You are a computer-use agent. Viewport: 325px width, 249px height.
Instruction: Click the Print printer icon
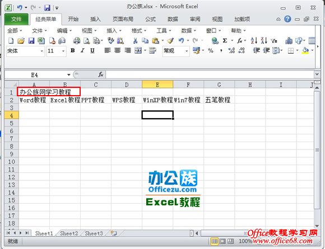(77, 41)
